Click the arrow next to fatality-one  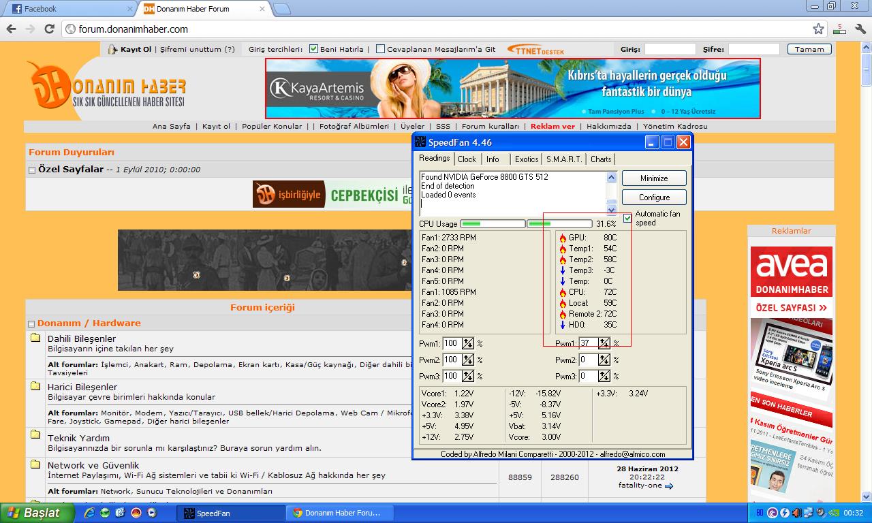click(669, 486)
